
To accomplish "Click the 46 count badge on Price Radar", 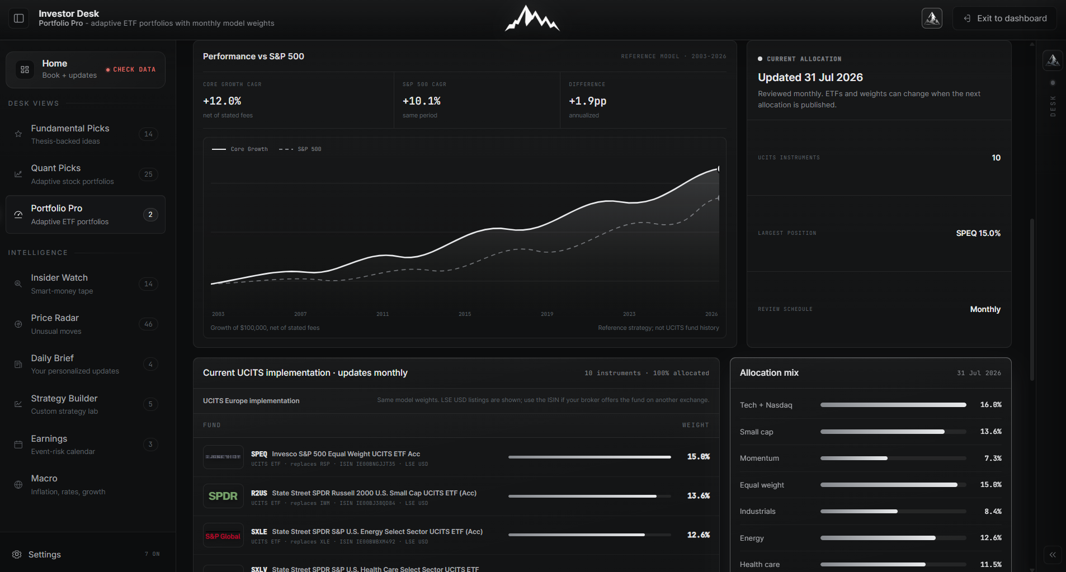I will click(148, 324).
